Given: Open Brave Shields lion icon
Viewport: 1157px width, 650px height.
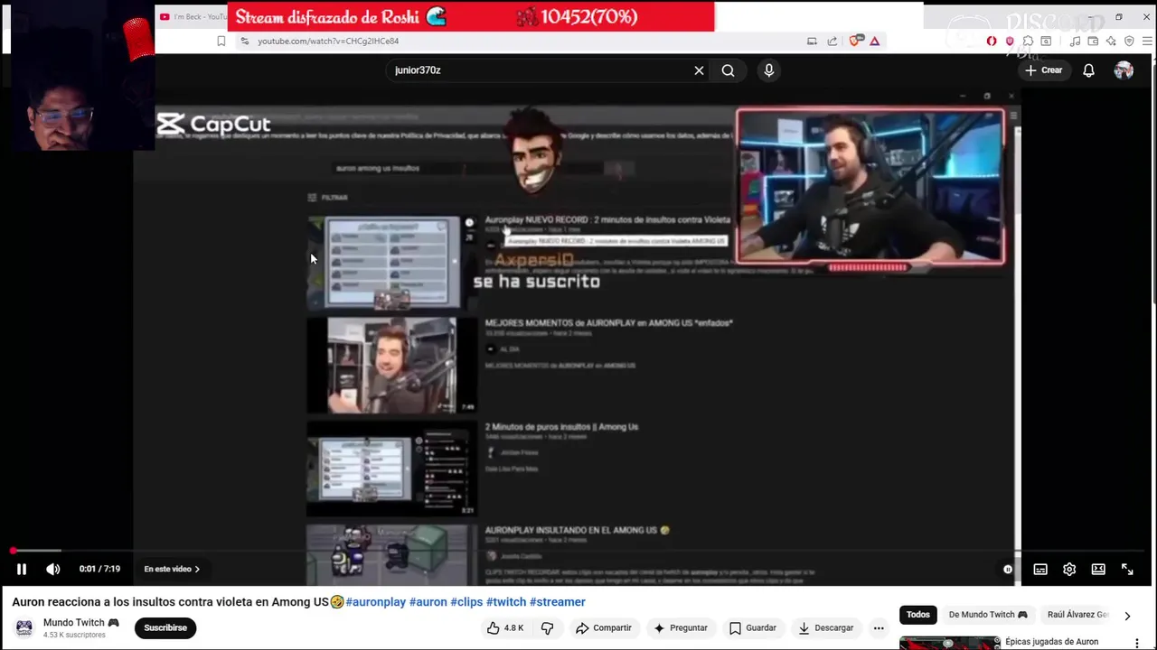Looking at the screenshot, I should click(855, 41).
